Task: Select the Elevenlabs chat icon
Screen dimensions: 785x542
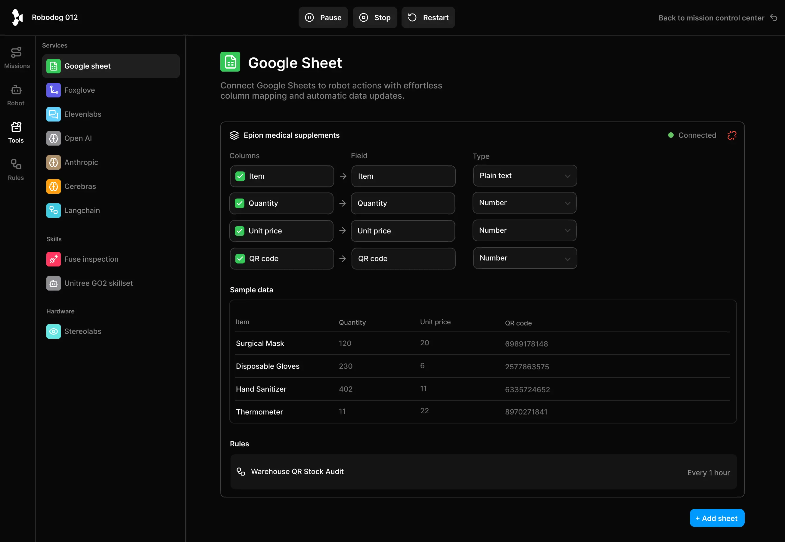Action: point(53,114)
